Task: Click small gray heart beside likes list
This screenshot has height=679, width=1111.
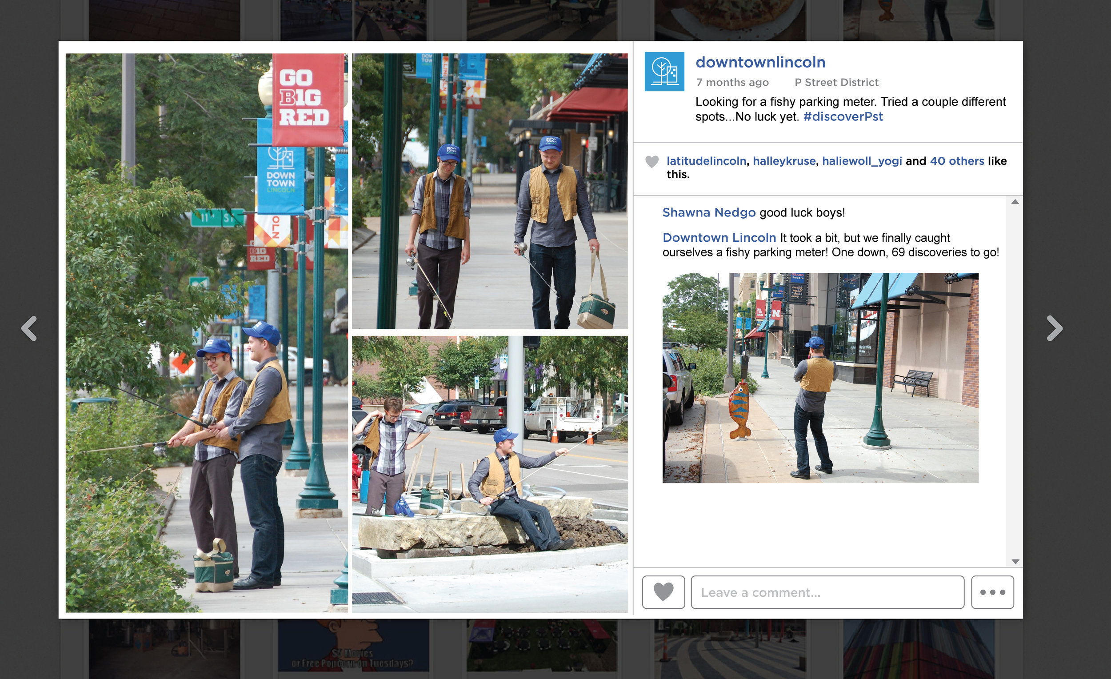Action: pyautogui.click(x=651, y=161)
